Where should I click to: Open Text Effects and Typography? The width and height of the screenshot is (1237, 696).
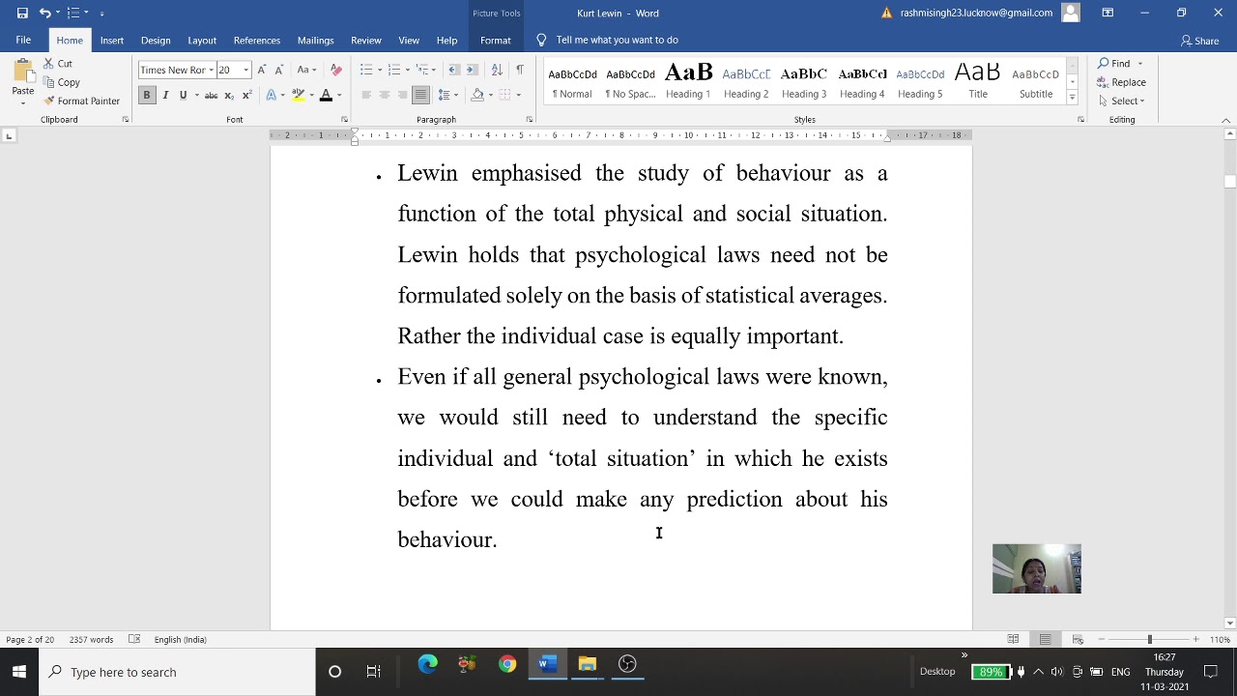(273, 95)
